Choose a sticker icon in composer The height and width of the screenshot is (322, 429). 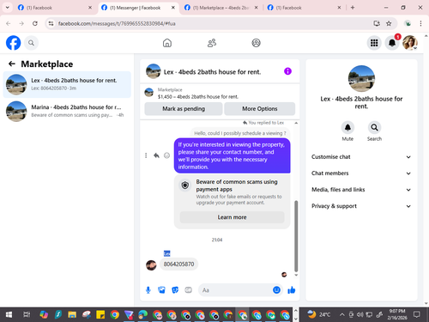pos(175,290)
